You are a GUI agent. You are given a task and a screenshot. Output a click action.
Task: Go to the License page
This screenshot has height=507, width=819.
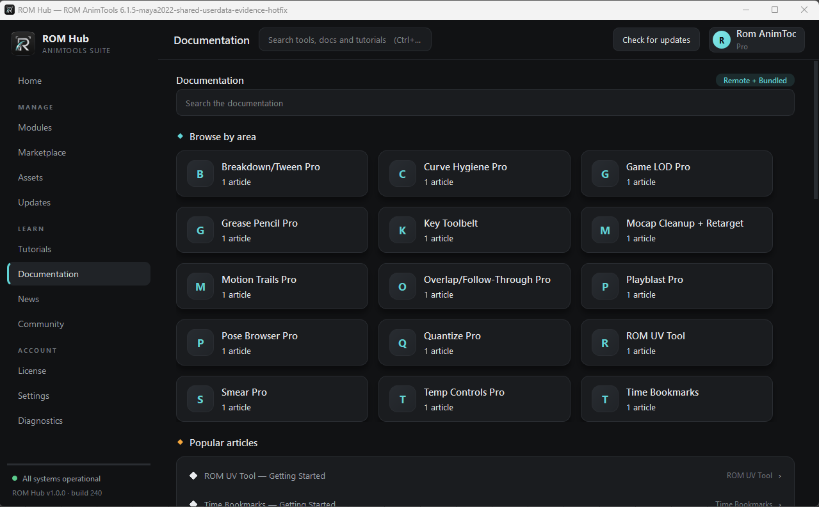(x=79, y=371)
